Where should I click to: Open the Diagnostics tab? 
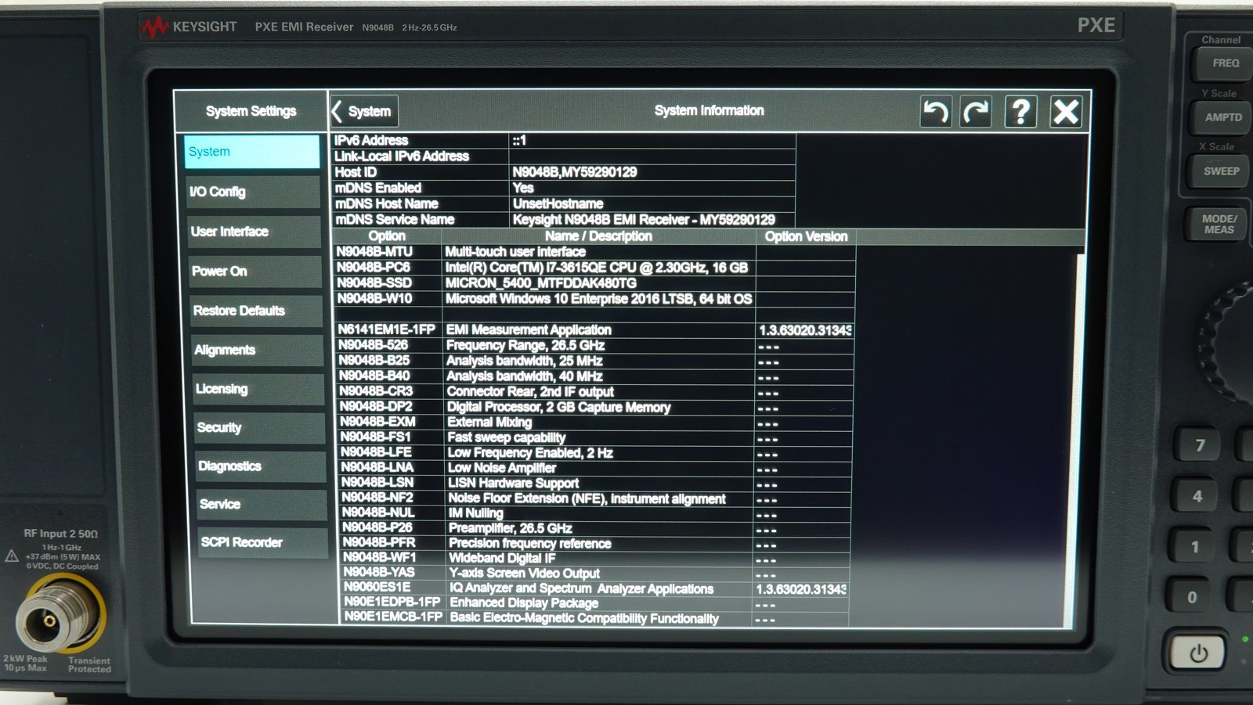click(262, 466)
